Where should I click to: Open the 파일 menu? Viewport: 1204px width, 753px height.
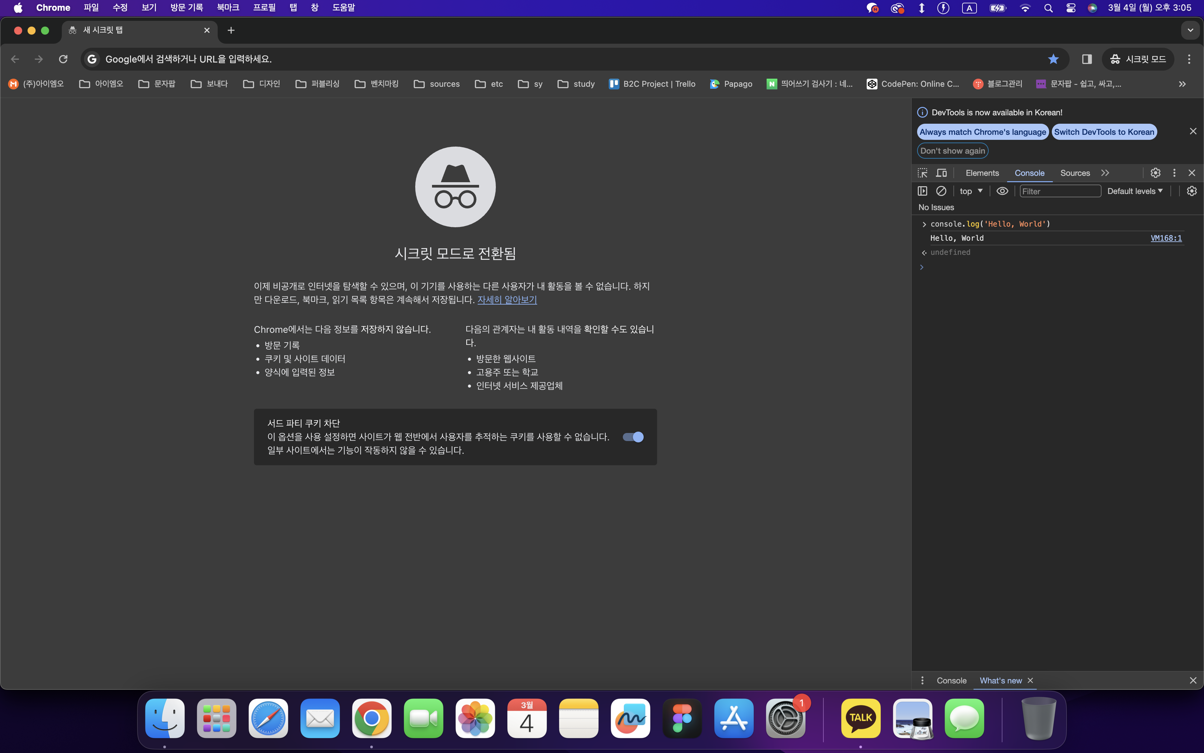pyautogui.click(x=91, y=8)
